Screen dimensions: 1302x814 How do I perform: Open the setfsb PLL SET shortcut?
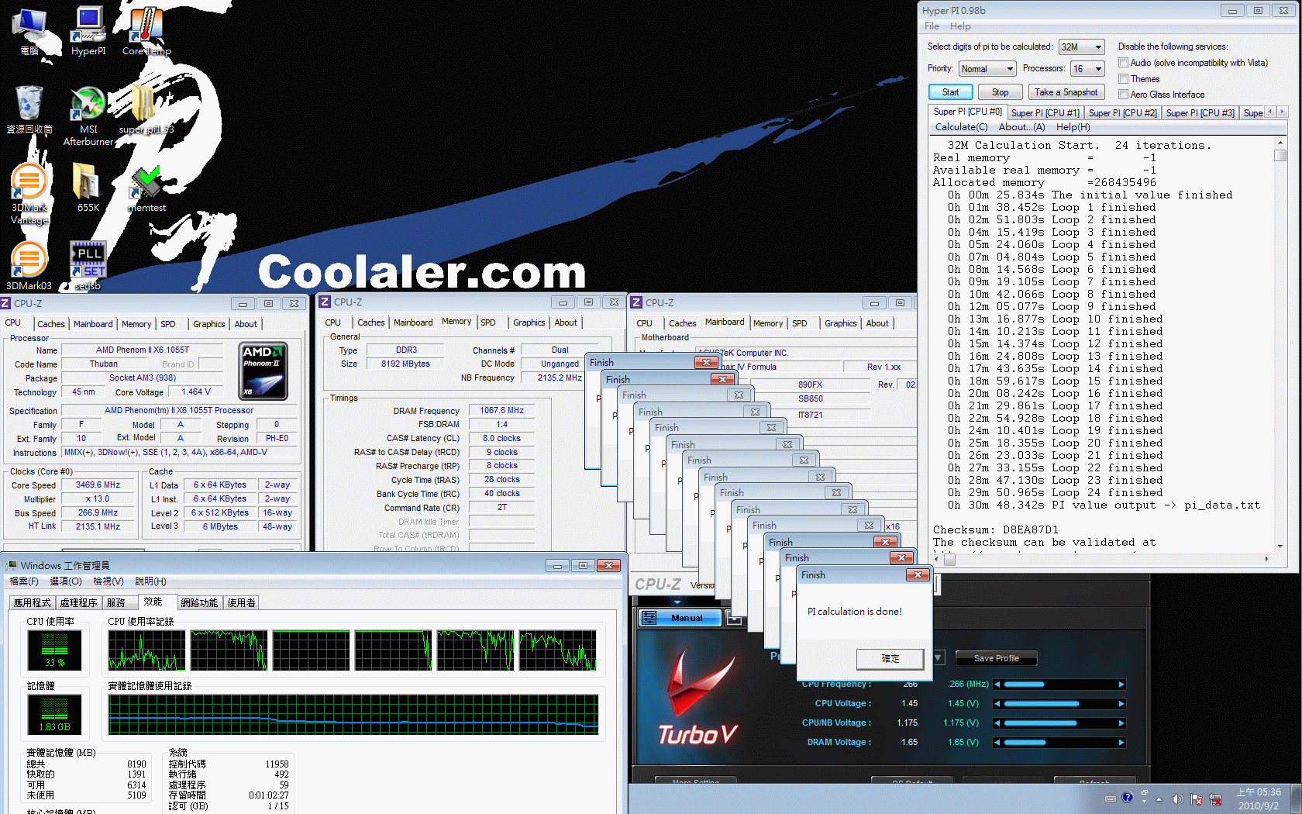tap(88, 266)
